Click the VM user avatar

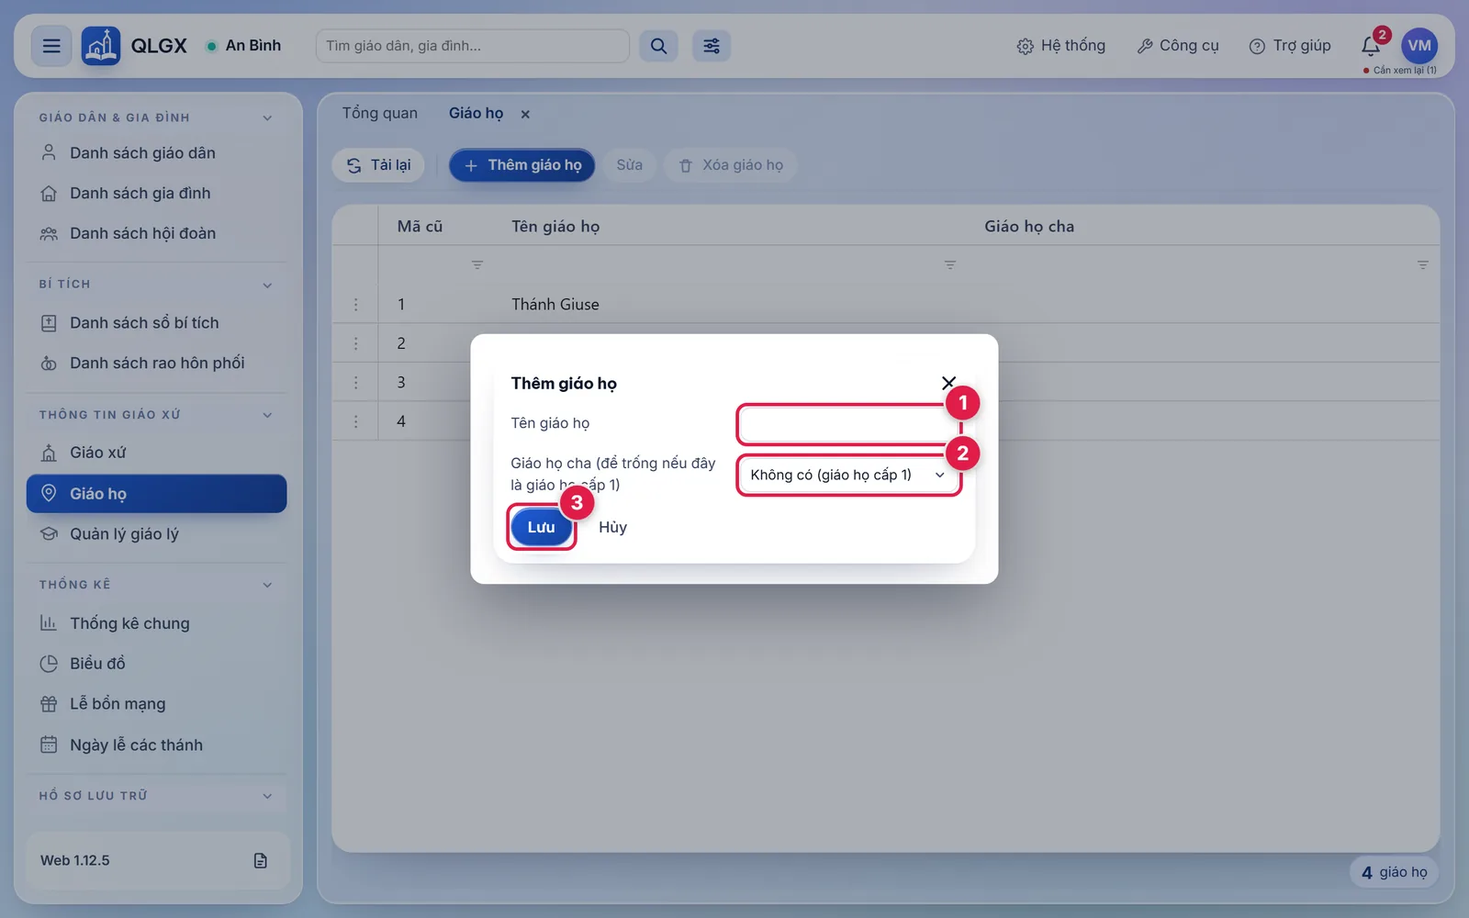1419,46
